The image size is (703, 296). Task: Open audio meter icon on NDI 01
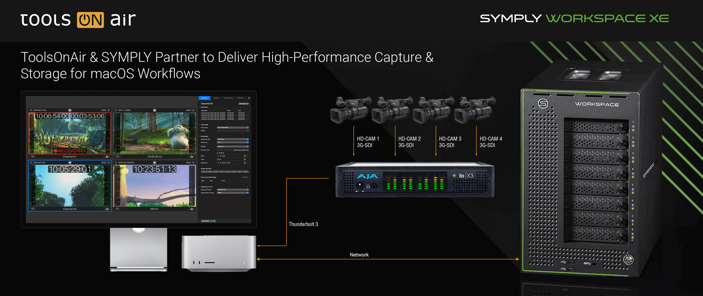coord(191,209)
